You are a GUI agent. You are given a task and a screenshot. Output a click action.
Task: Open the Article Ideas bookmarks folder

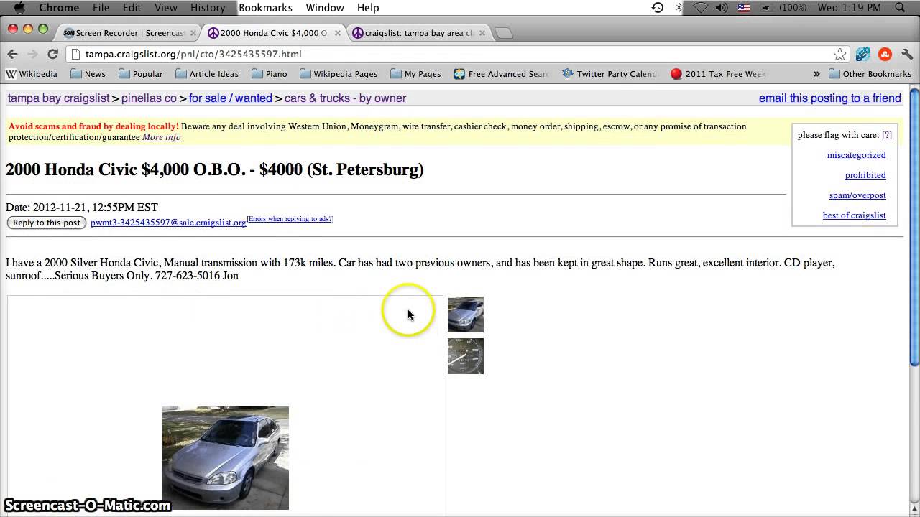pyautogui.click(x=207, y=74)
